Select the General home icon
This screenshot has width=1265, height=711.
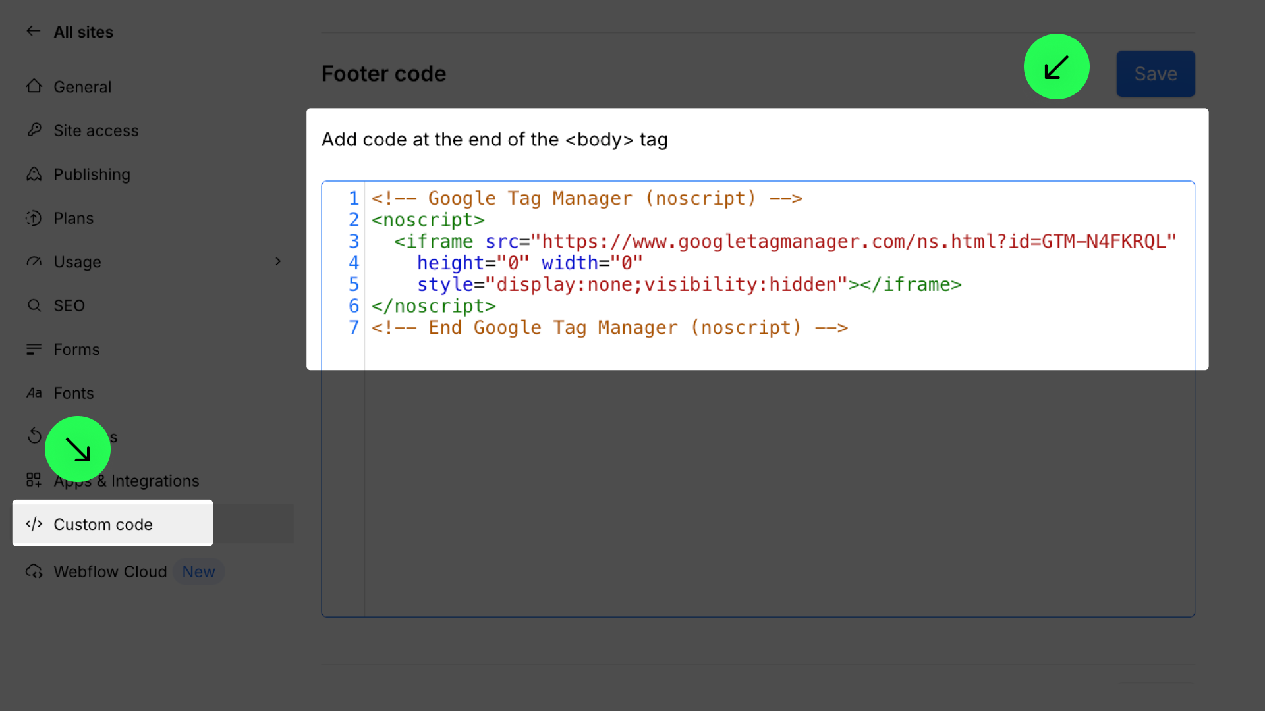(34, 86)
